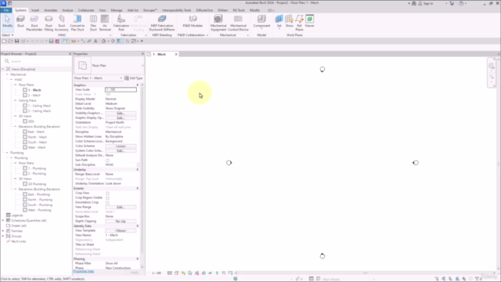Click MEP Fabrication Ductwork Stiffener
This screenshot has height=282, width=501.
[162, 23]
